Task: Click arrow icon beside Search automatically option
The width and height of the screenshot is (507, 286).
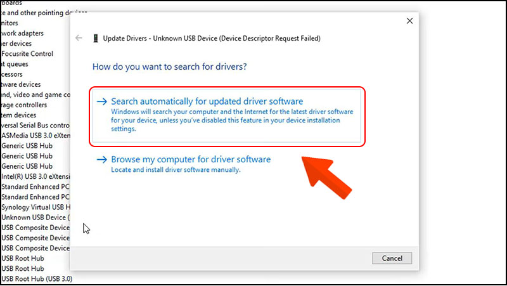Action: click(x=101, y=101)
